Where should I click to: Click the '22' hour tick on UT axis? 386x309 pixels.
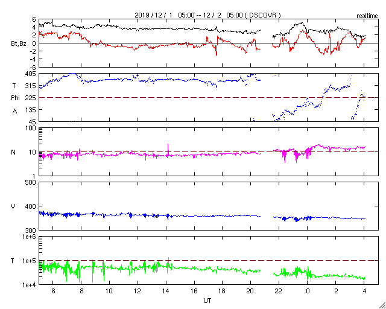[279, 291]
